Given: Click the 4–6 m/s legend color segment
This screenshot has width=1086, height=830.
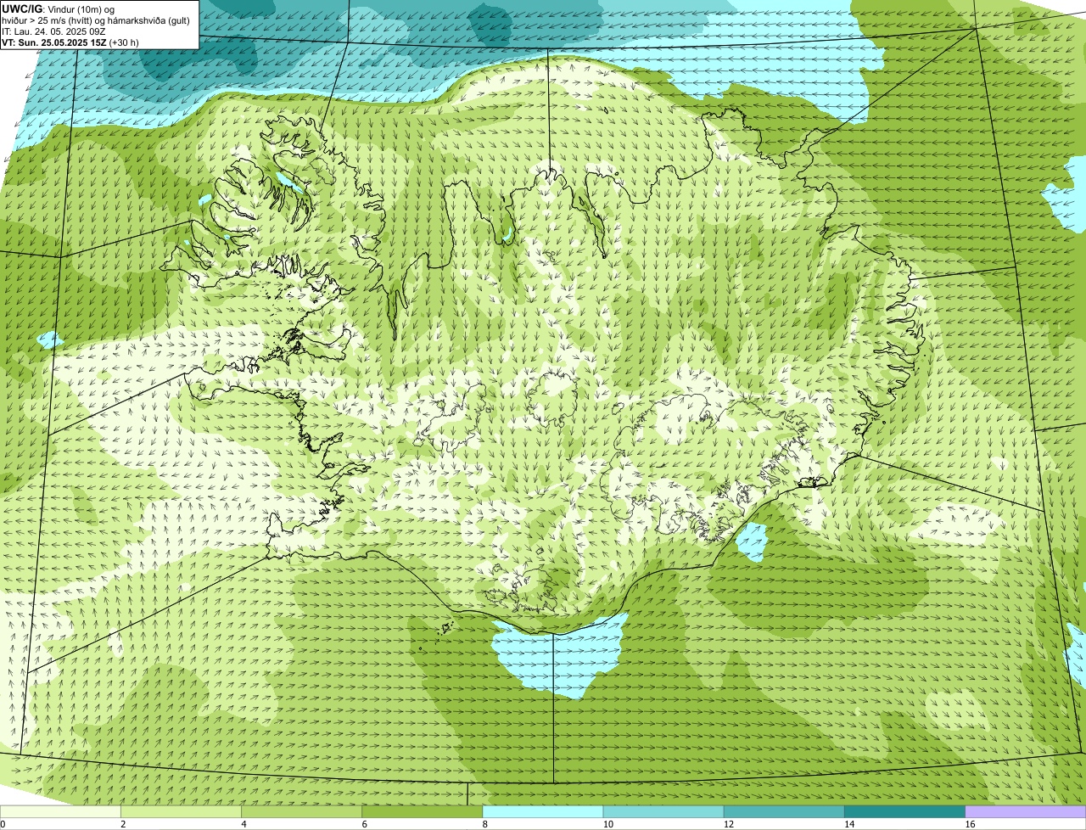Looking at the screenshot, I should click(x=302, y=811).
